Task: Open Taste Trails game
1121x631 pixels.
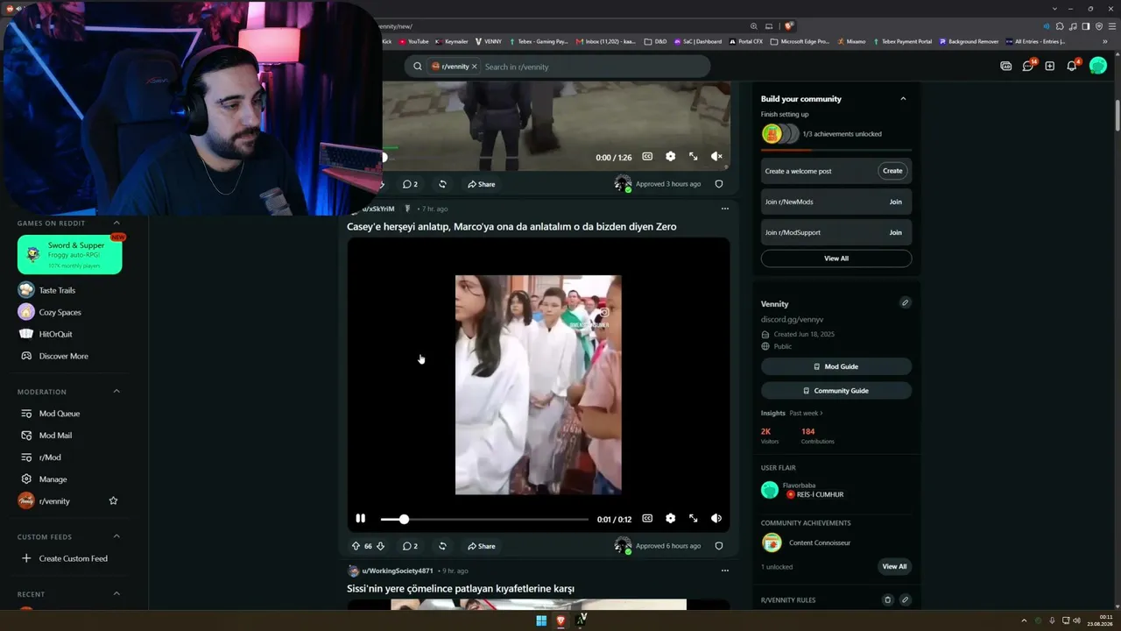Action: 57,290
